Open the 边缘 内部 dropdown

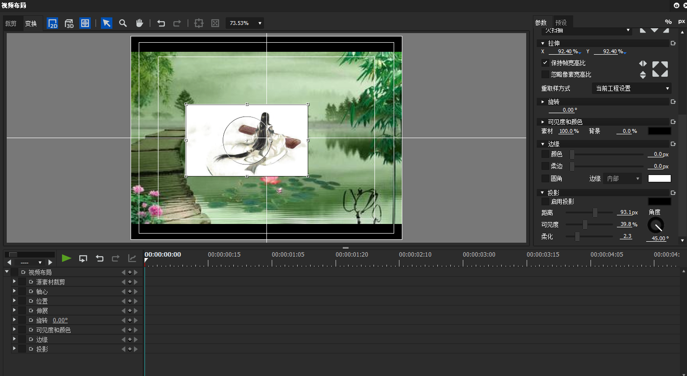pyautogui.click(x=622, y=178)
